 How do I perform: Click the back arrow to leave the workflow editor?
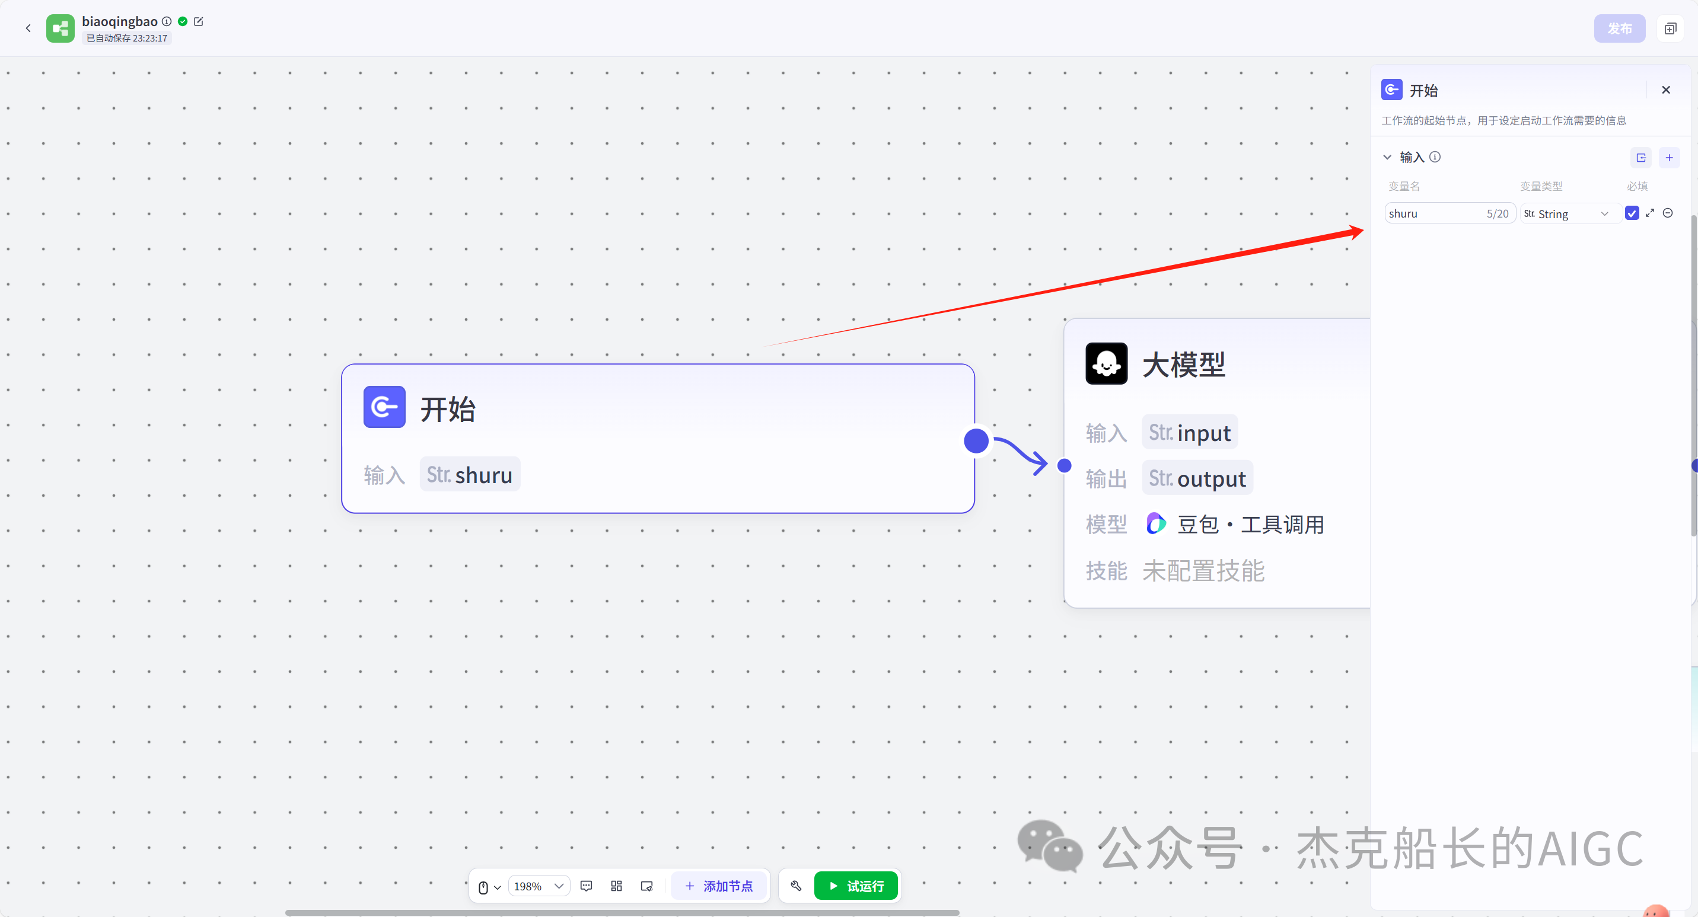click(x=28, y=28)
